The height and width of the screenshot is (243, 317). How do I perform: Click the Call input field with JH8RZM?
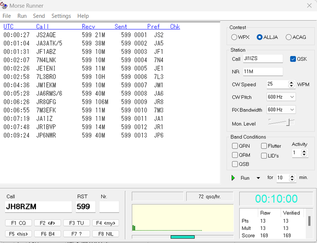point(38,207)
